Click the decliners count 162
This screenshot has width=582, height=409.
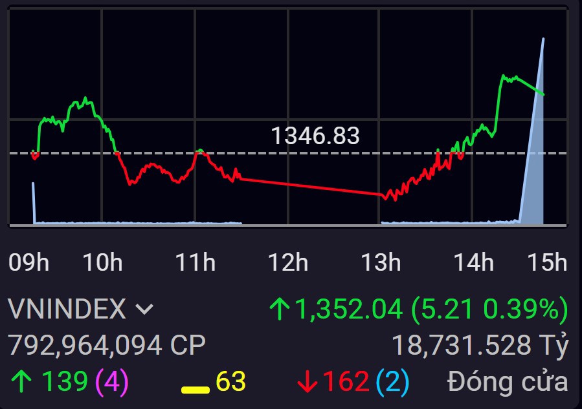(x=346, y=381)
